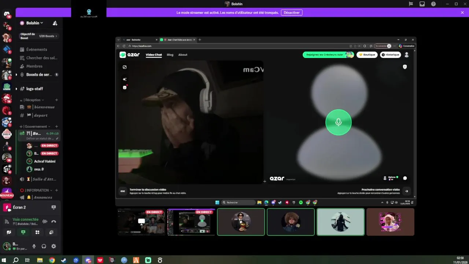Open the help question mark icon

pos(433,4)
